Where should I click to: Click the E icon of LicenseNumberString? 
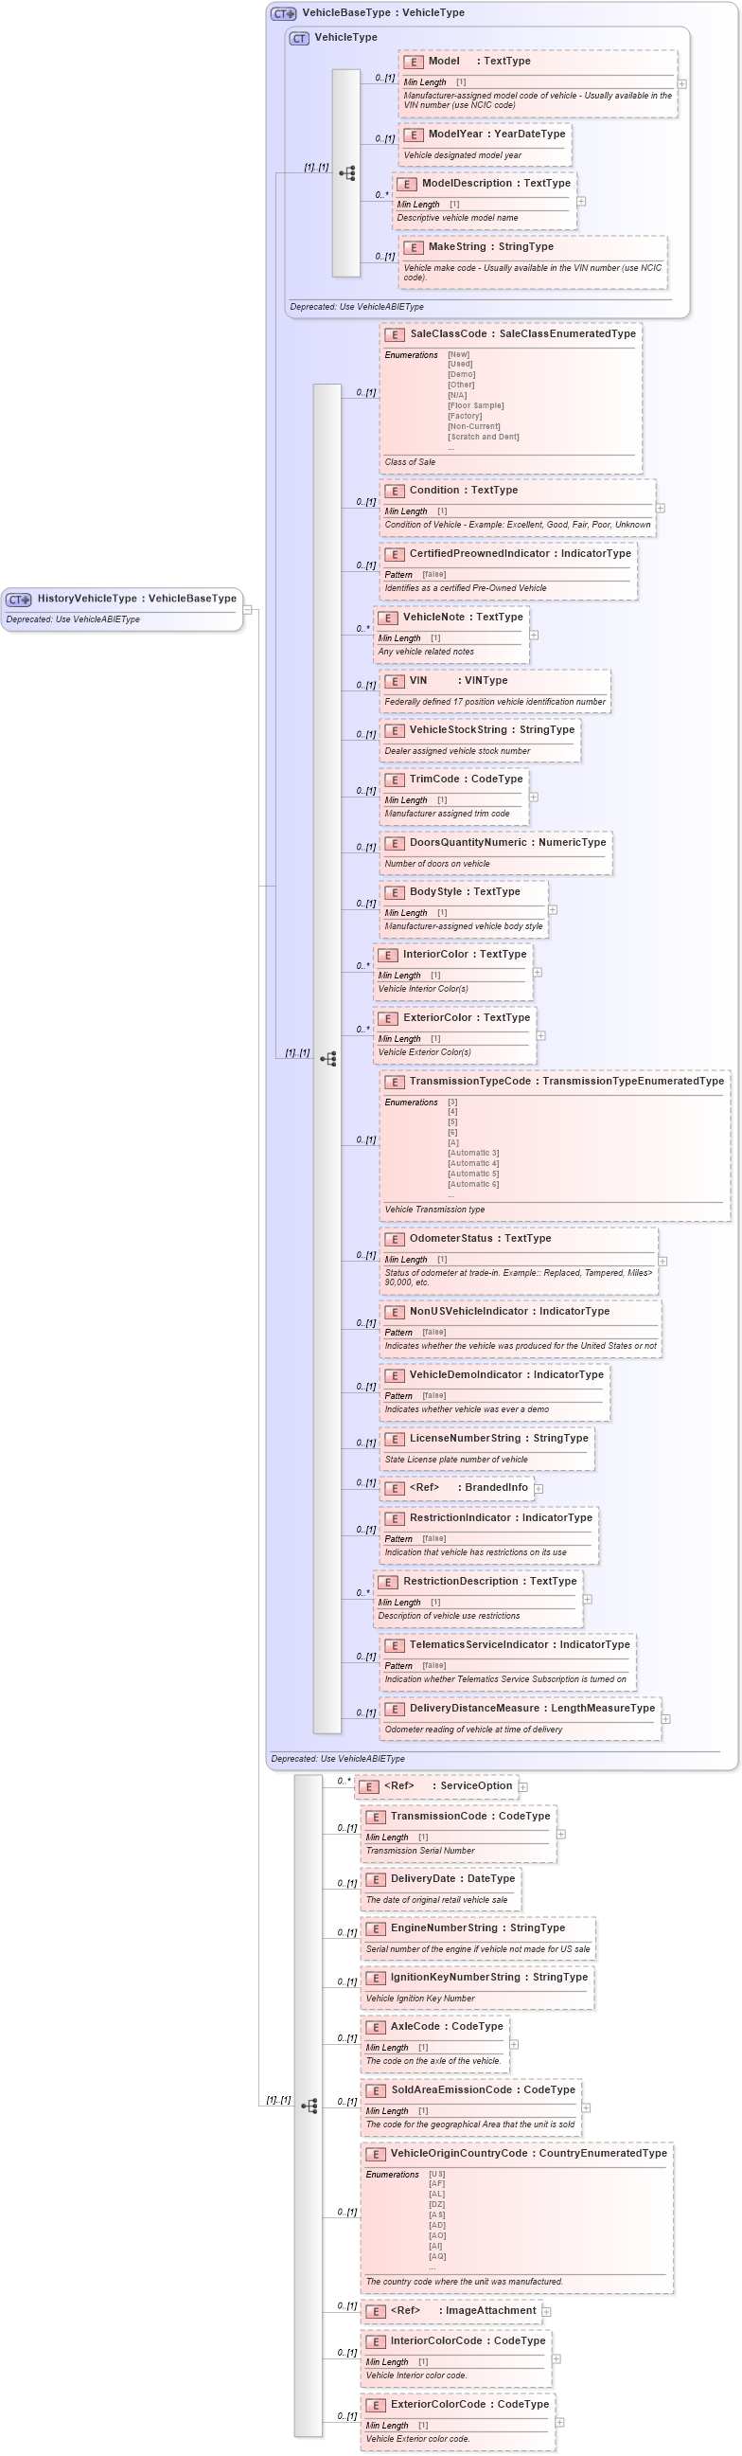[395, 1439]
